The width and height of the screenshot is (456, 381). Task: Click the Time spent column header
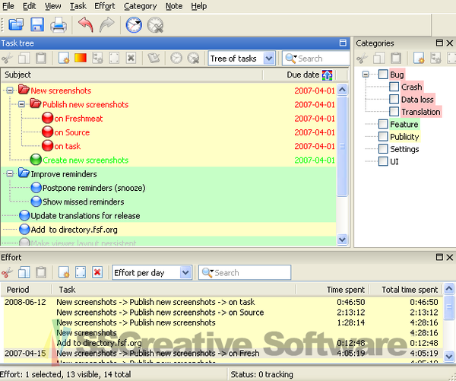tap(332, 290)
